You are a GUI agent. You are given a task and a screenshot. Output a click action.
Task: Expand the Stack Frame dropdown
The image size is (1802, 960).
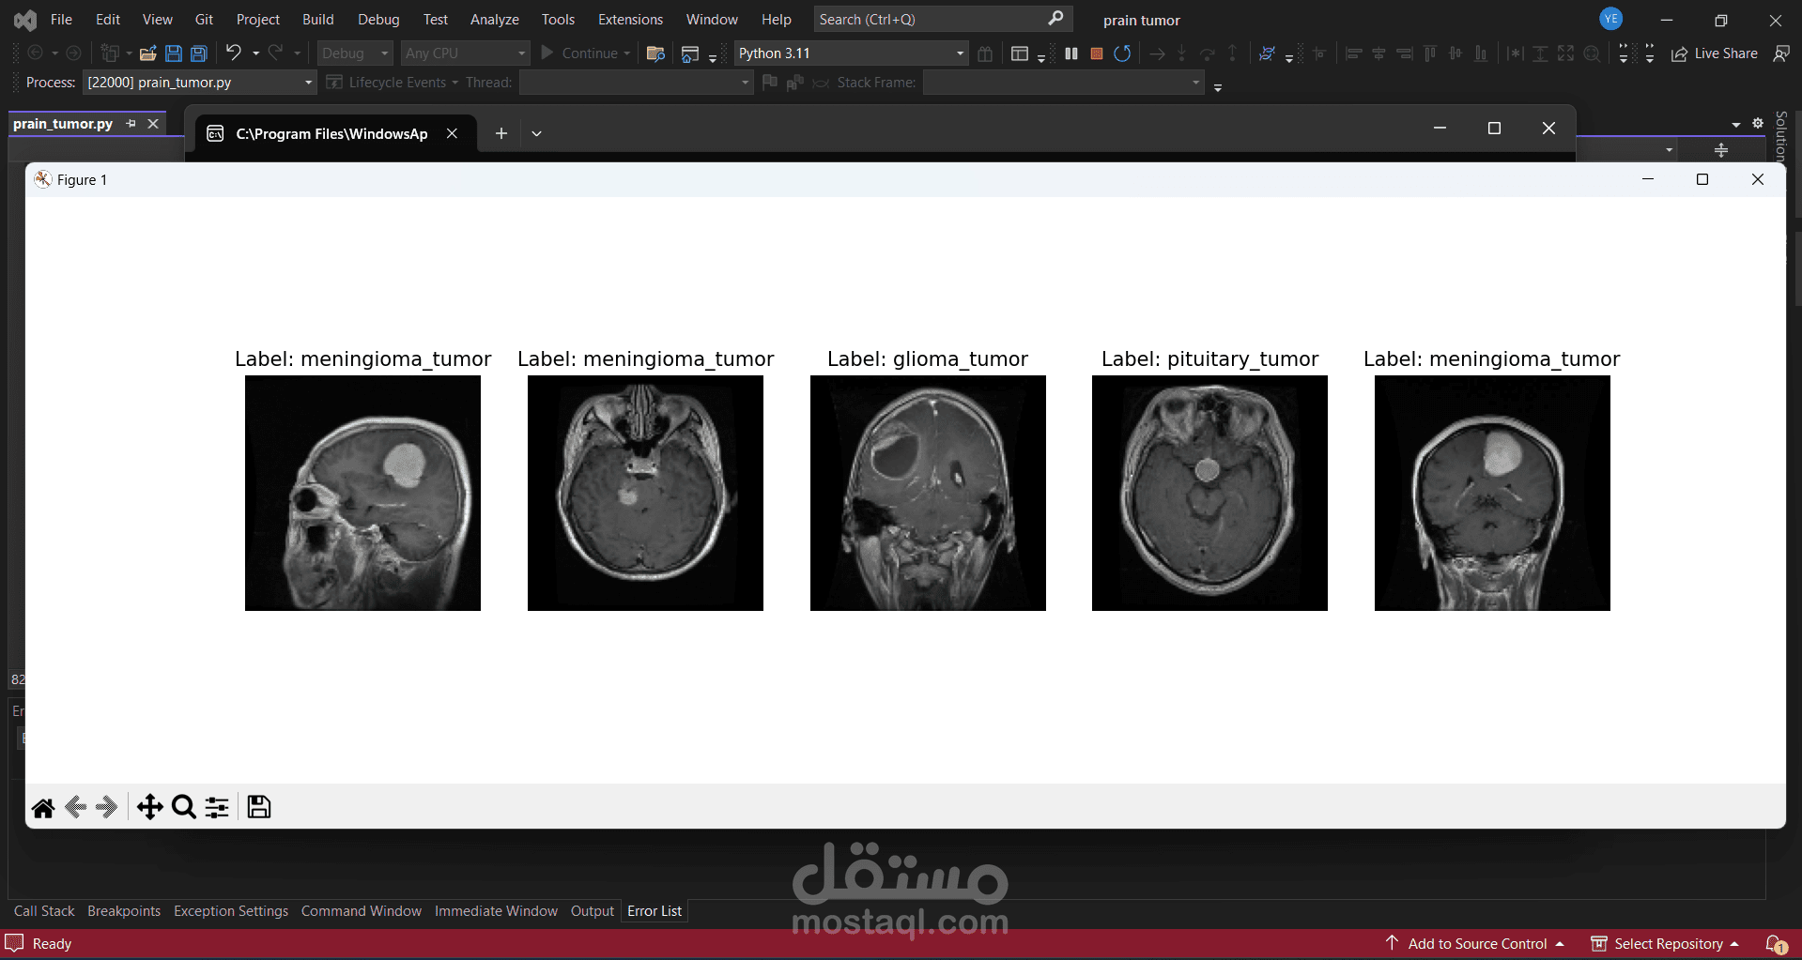coord(1063,83)
